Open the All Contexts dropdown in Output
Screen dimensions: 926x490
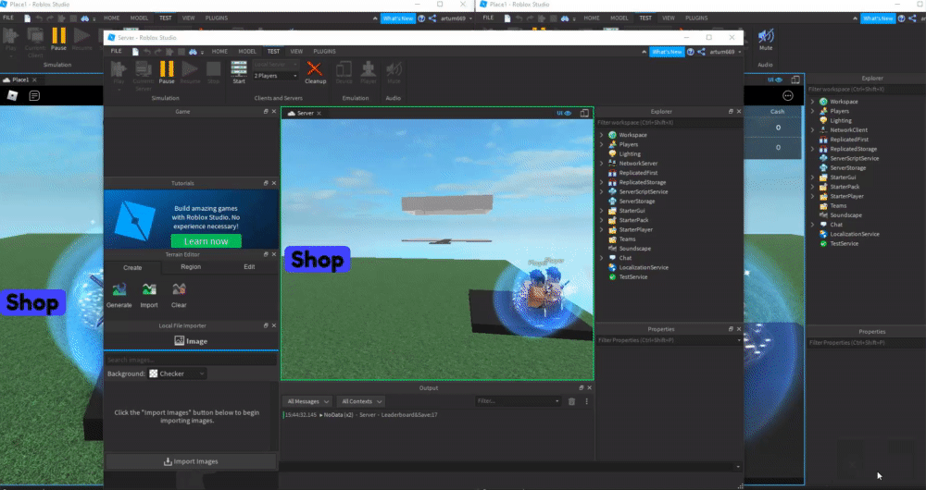click(x=361, y=401)
